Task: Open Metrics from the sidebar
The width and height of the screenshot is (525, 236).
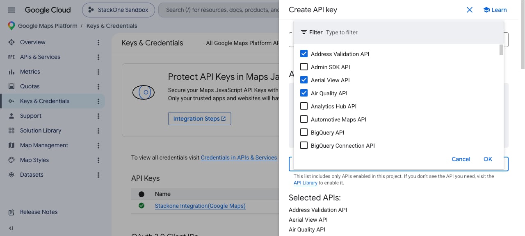Action: pos(30,72)
